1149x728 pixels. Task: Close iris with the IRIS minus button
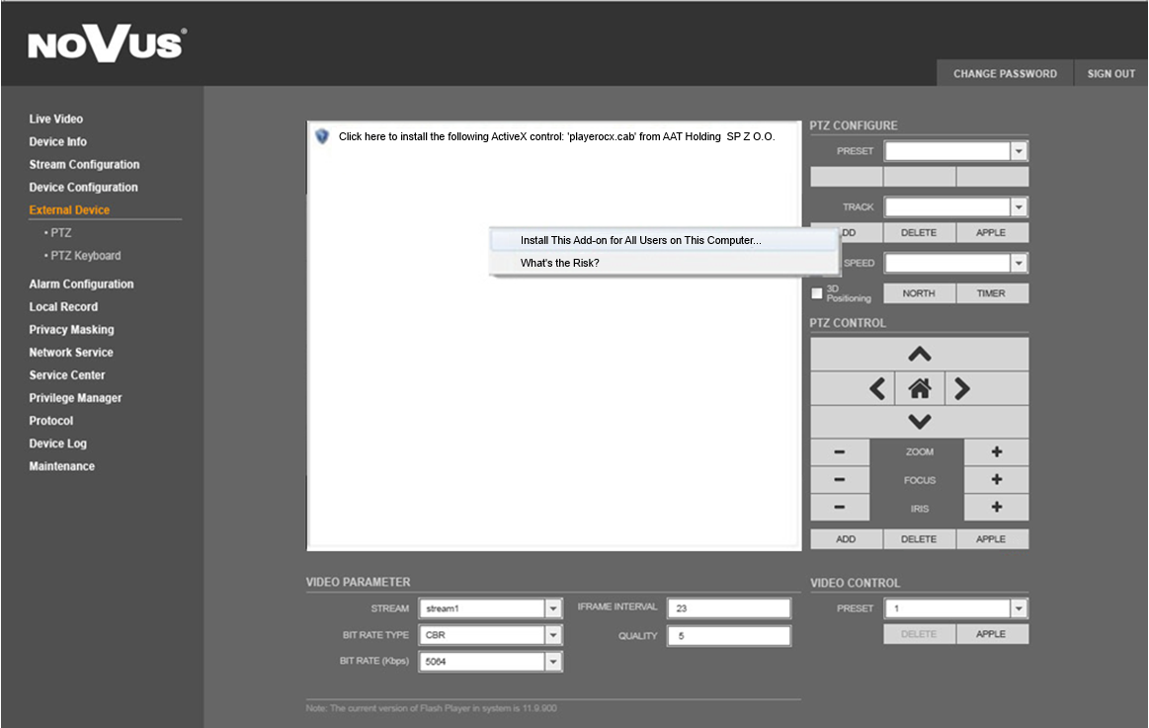coord(840,507)
